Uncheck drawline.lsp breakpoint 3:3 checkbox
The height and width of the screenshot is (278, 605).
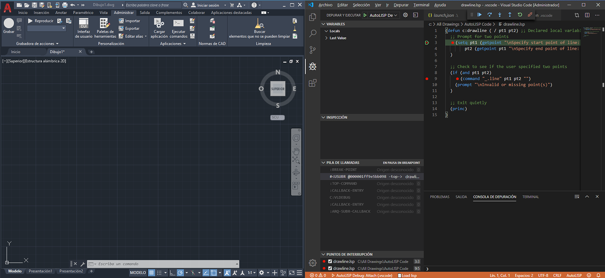[330, 261]
